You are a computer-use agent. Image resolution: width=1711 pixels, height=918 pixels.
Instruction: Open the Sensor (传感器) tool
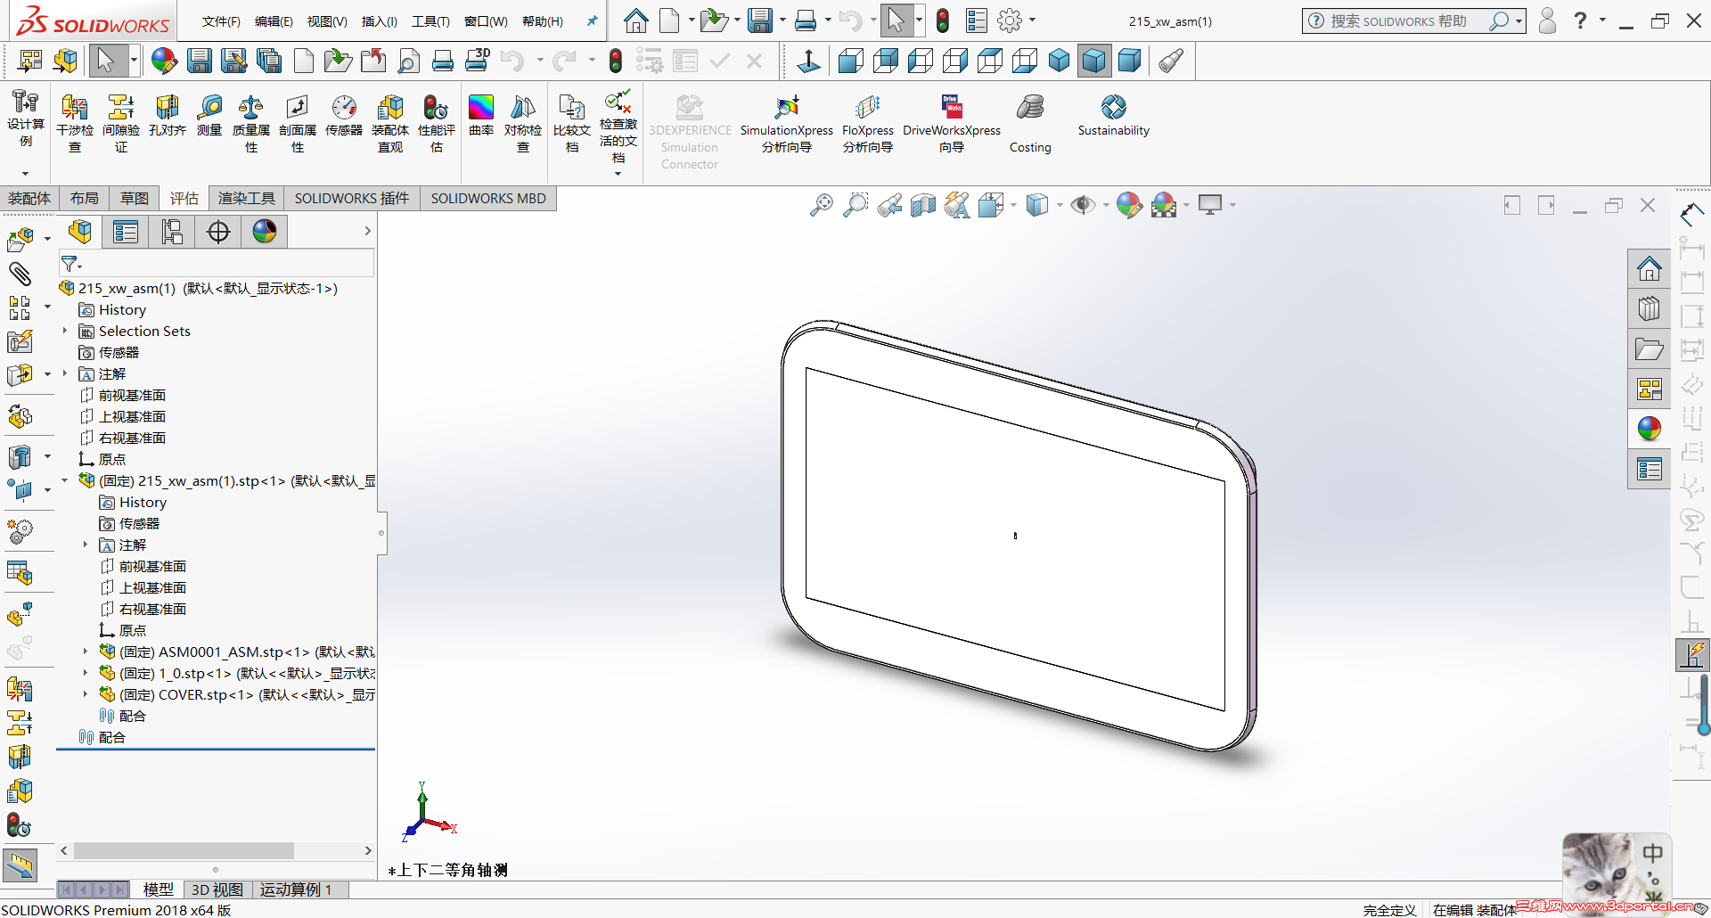tap(344, 115)
